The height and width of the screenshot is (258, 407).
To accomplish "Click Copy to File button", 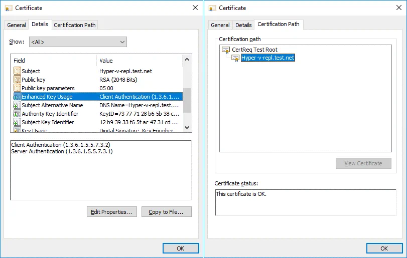I will [166, 212].
